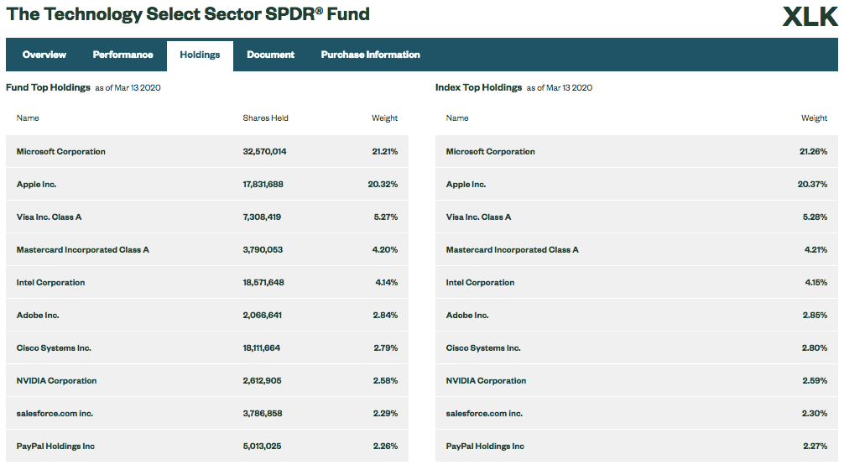Select Intel Corporation in Fund Top Holdings
This screenshot has width=844, height=465.
tap(51, 283)
